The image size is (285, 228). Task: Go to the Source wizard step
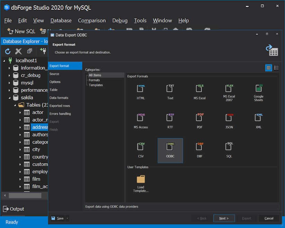click(65, 74)
